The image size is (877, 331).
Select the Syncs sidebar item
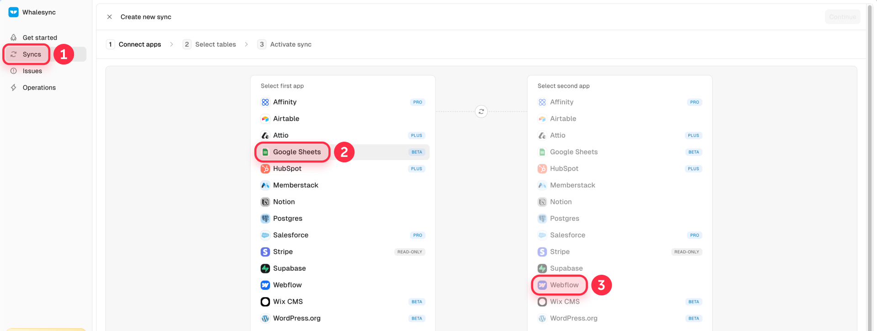point(45,54)
